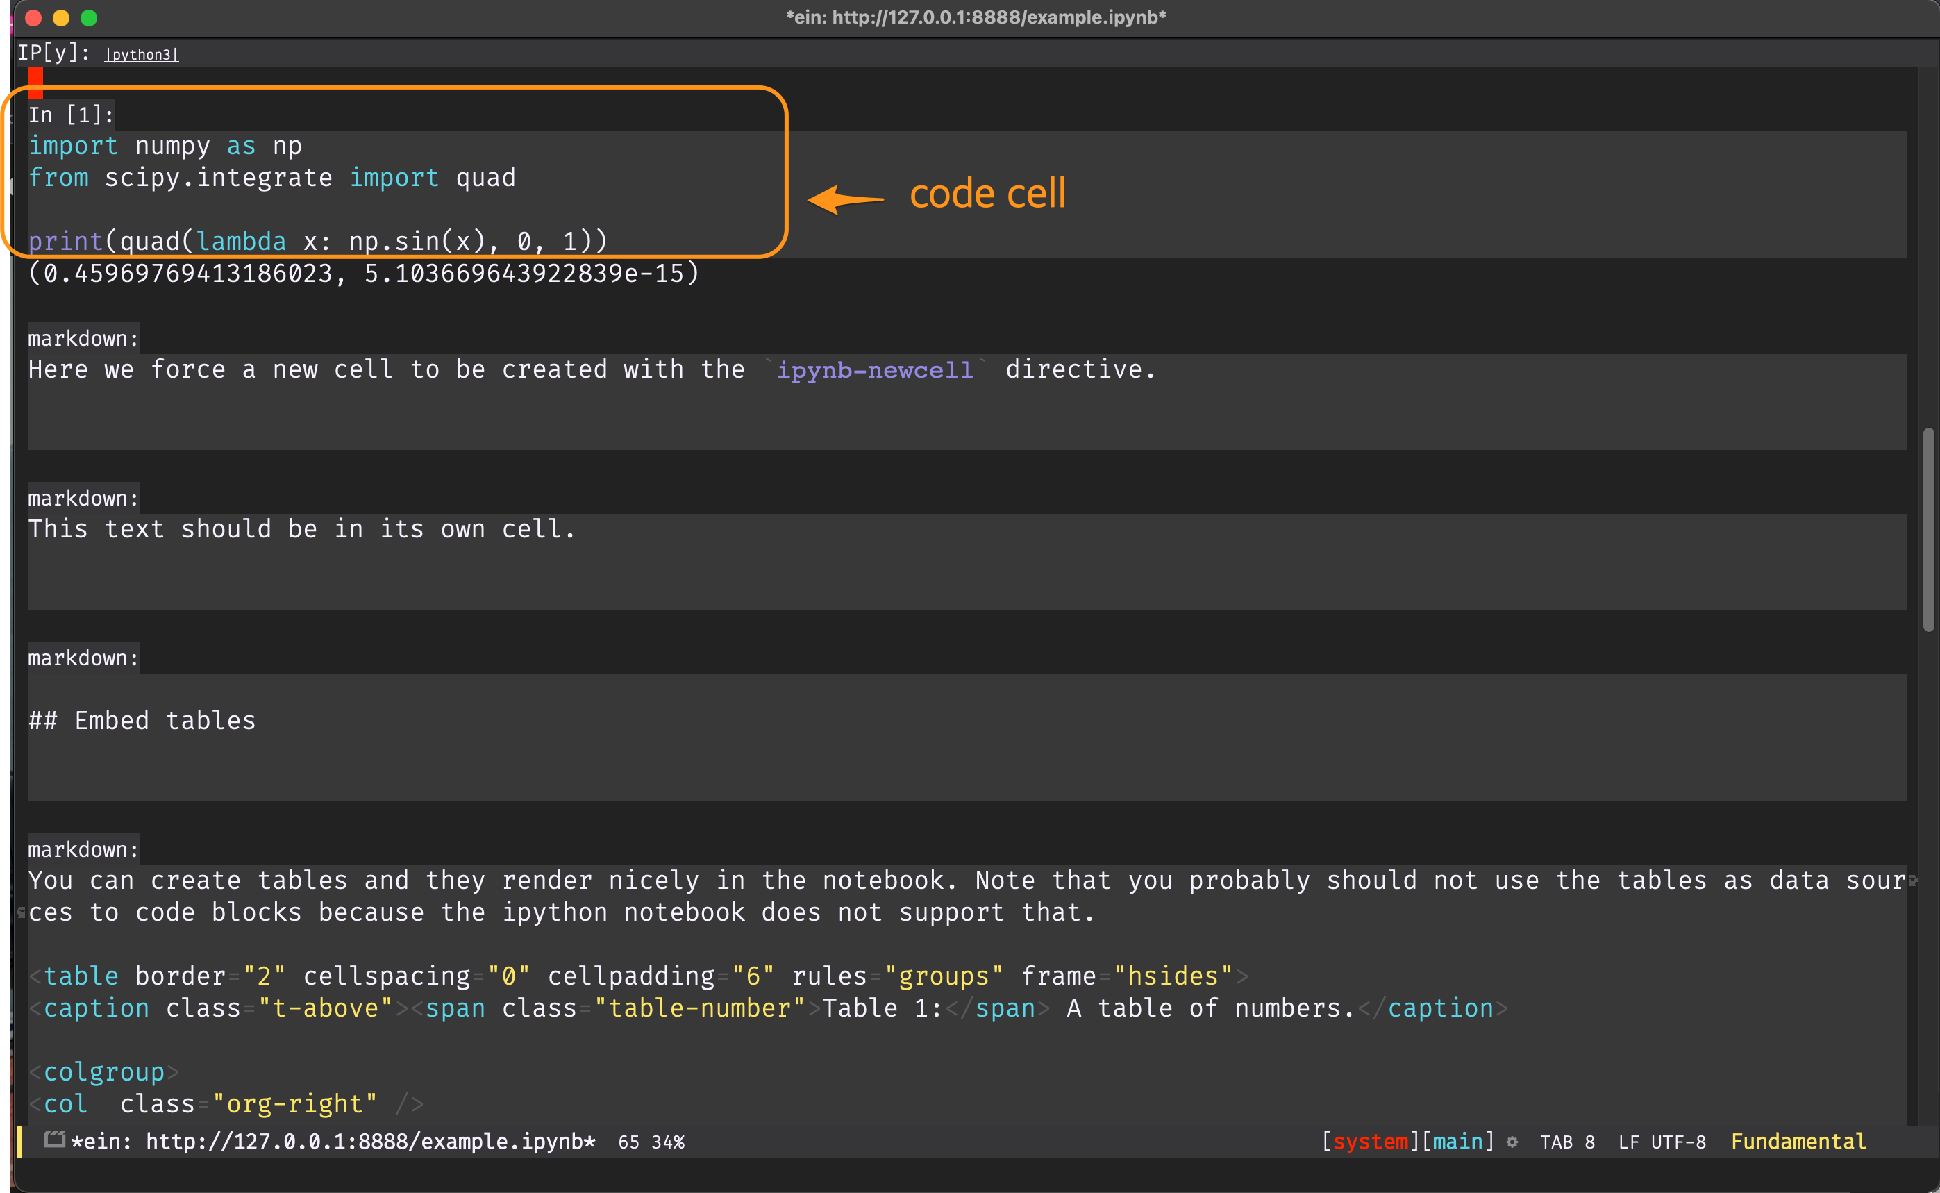The height and width of the screenshot is (1193, 1940).
Task: Click the ipynb-newcell inline code text
Action: tap(874, 370)
